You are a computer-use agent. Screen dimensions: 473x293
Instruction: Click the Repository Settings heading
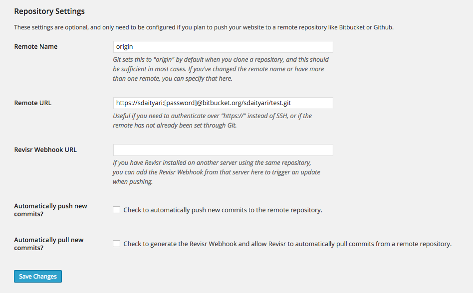49,11
